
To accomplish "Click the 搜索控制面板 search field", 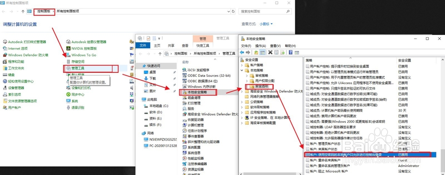I will click(x=265, y=12).
